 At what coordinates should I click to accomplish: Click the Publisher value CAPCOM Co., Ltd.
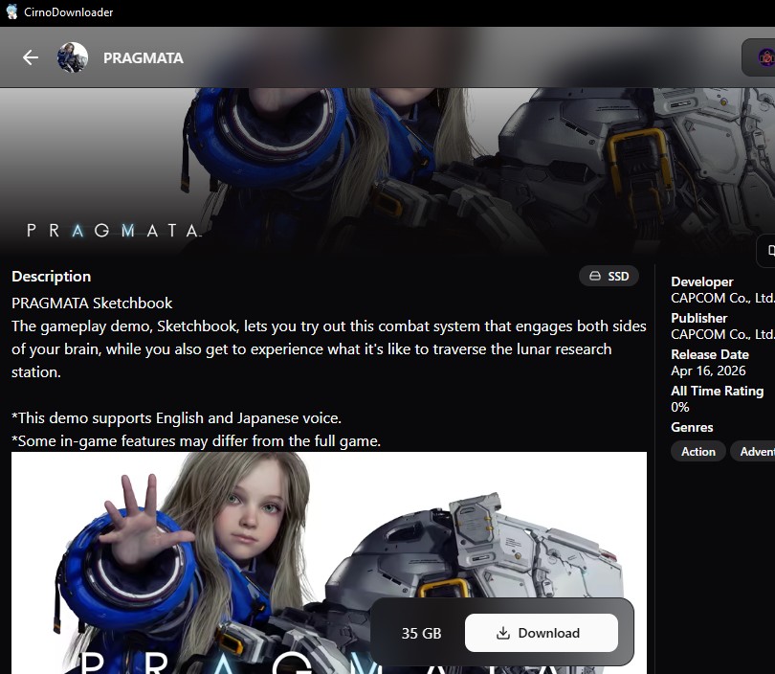coord(722,334)
